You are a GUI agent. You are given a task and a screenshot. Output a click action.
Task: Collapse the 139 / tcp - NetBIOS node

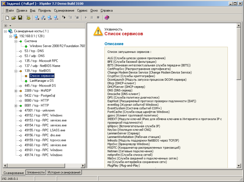pos(16,71)
